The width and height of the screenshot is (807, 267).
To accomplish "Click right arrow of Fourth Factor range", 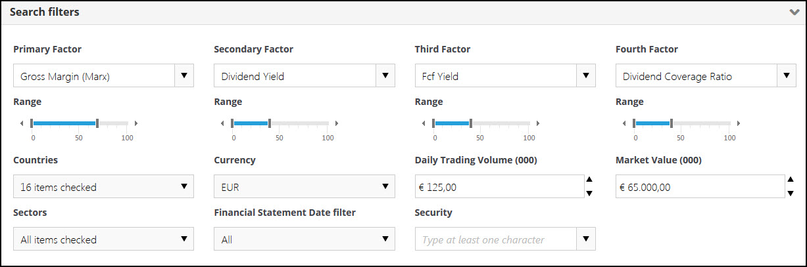I will [x=739, y=123].
